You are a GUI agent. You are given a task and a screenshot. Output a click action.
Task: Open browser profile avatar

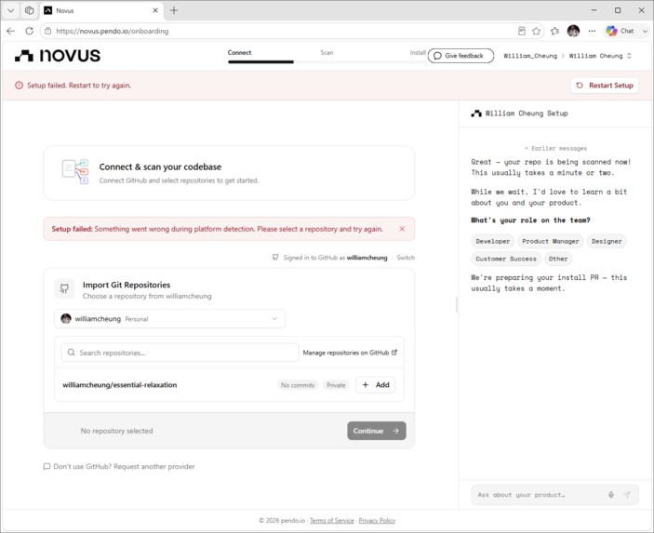(573, 31)
